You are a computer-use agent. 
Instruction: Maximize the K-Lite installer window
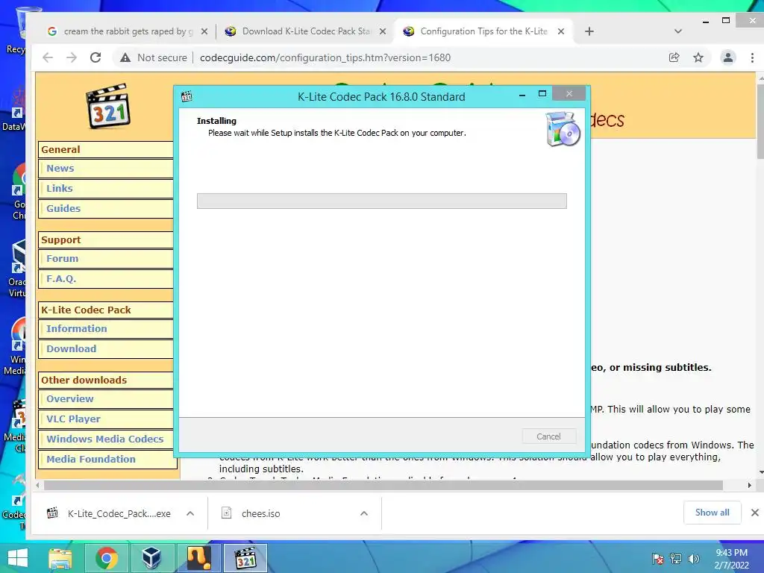point(542,93)
